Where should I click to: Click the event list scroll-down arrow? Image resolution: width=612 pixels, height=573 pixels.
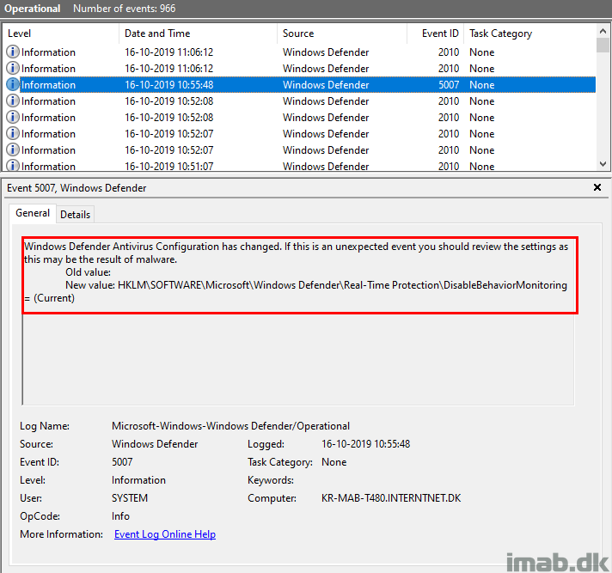(x=603, y=164)
